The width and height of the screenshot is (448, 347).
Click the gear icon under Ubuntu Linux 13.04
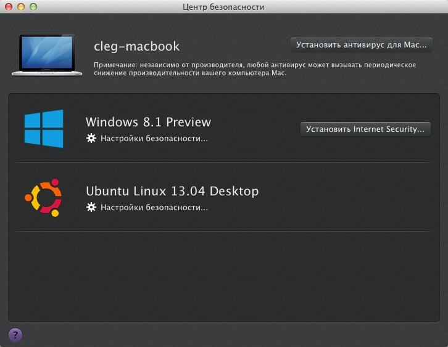91,207
